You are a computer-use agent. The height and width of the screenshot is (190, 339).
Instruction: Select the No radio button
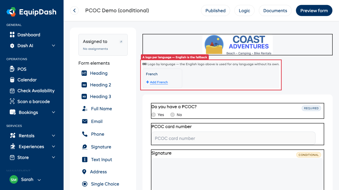point(172,115)
